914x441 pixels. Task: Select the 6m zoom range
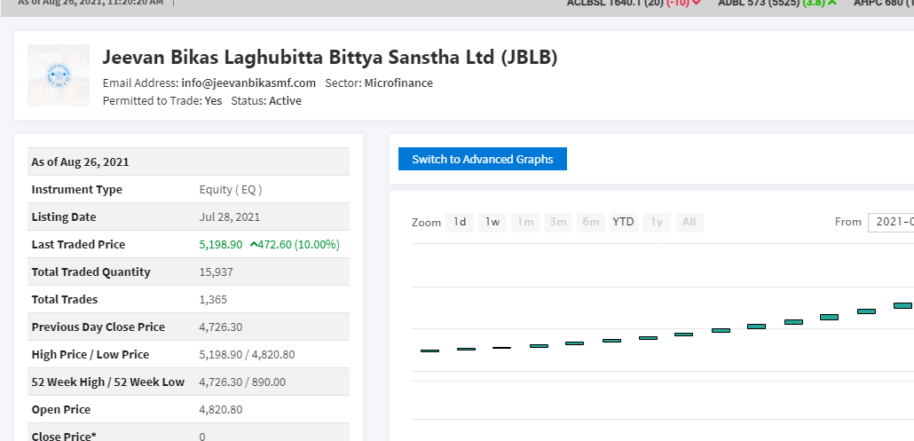click(590, 222)
